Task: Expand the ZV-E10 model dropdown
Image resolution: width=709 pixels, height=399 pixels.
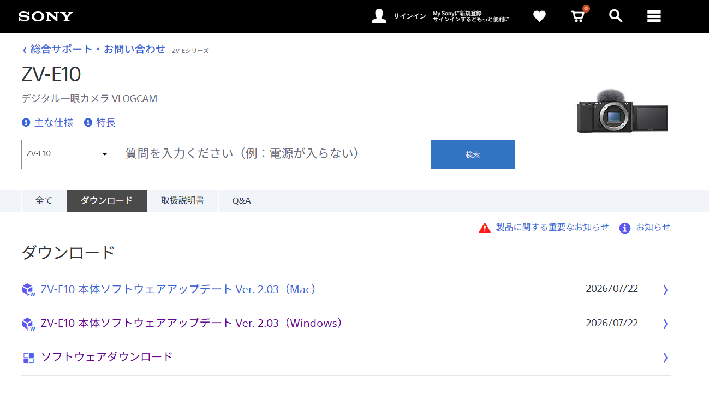Action: tap(67, 154)
